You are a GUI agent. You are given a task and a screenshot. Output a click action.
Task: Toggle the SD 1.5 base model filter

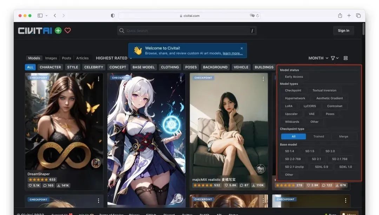[x=310, y=151]
